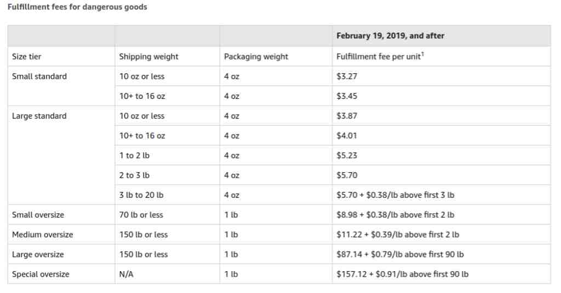Click the "Size tier" column header

pos(26,56)
